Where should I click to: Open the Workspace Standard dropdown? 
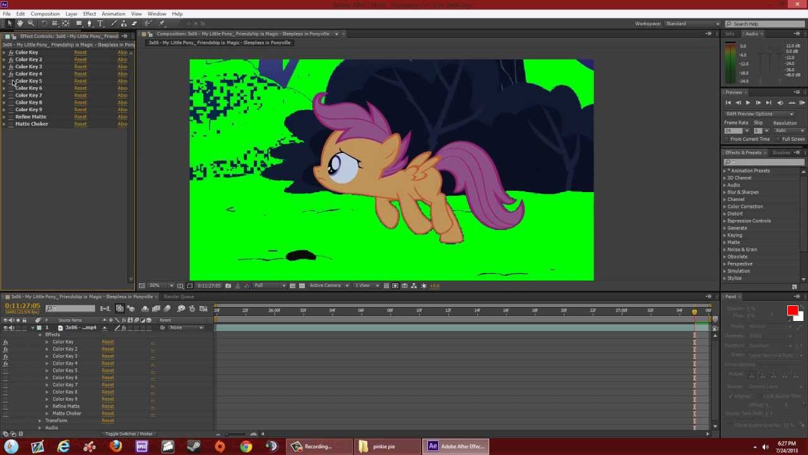point(692,23)
